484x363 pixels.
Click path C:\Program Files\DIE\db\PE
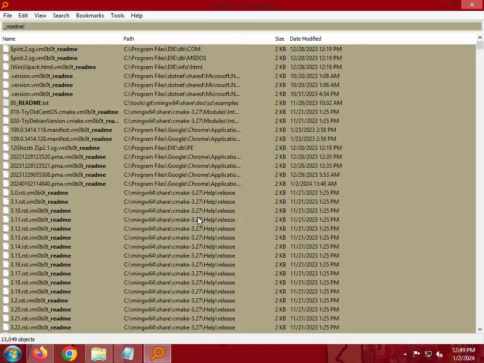[x=158, y=147]
